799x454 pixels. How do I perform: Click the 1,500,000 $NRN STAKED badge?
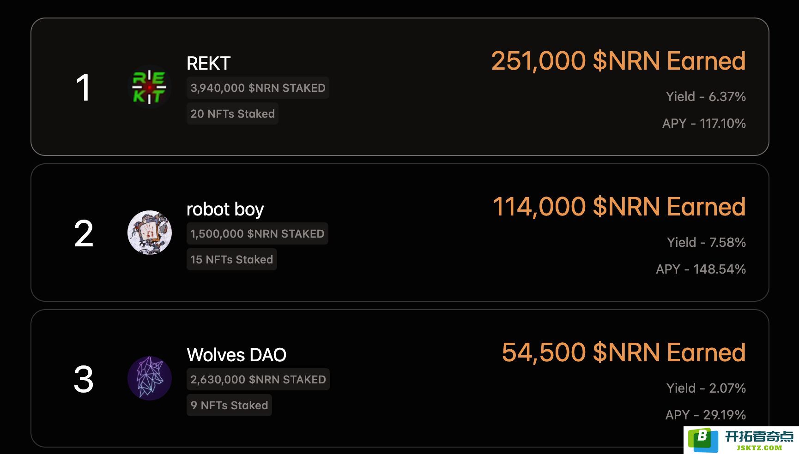tap(257, 233)
